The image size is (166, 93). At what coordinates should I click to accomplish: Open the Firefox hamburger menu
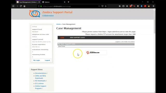pyautogui.click(x=153, y=6)
